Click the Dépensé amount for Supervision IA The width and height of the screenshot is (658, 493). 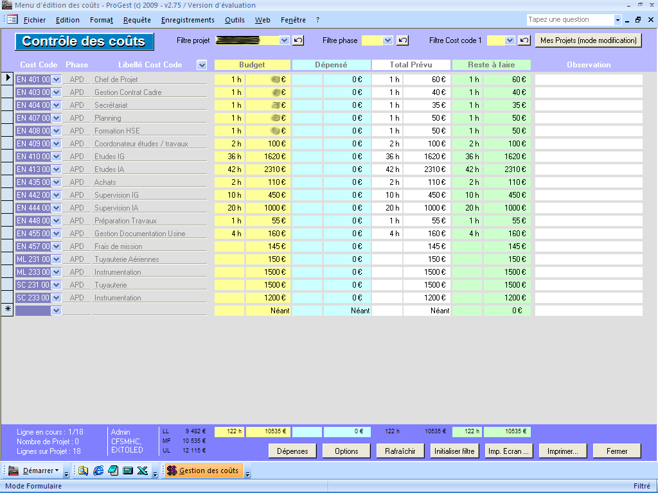click(347, 208)
